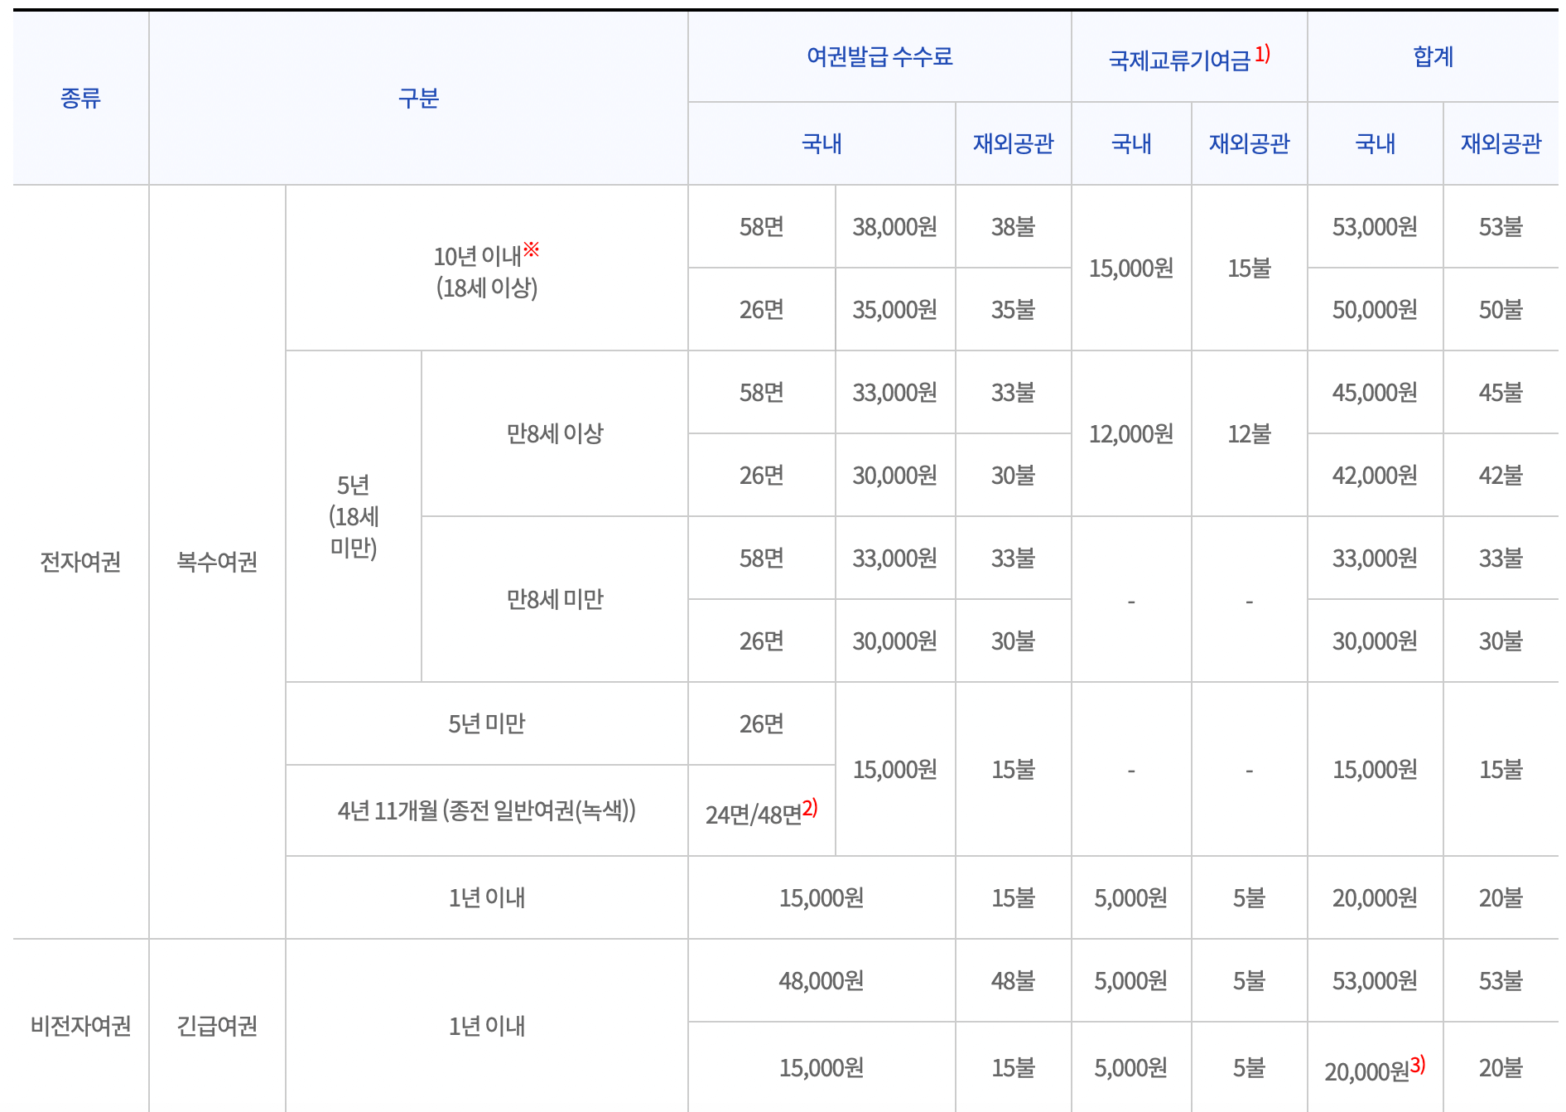Click the 합계 header
The width and height of the screenshot is (1566, 1112).
1433,56
